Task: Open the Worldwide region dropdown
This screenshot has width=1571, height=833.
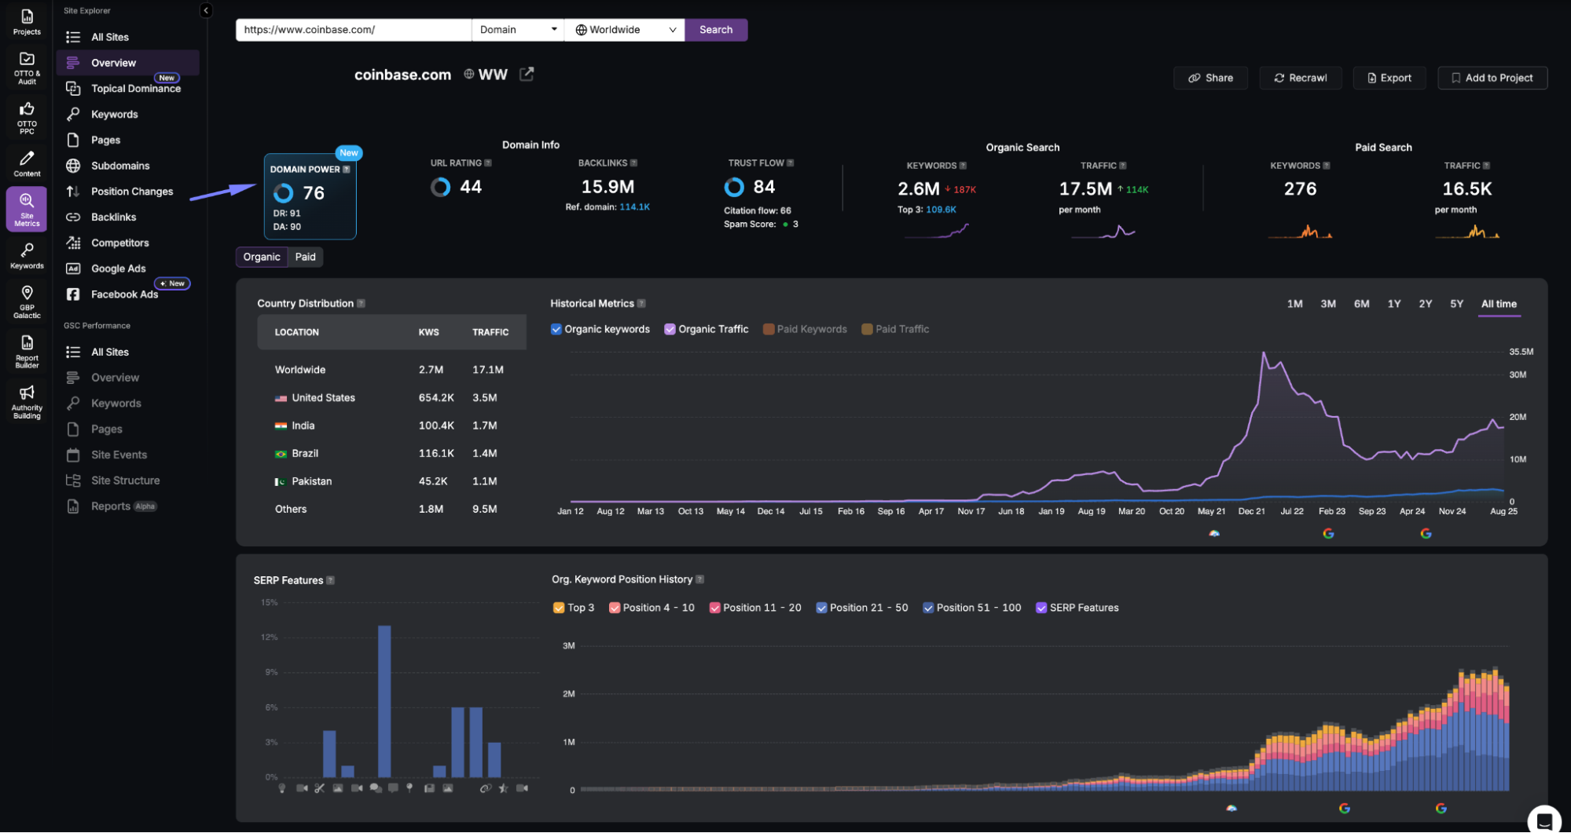Action: tap(625, 30)
